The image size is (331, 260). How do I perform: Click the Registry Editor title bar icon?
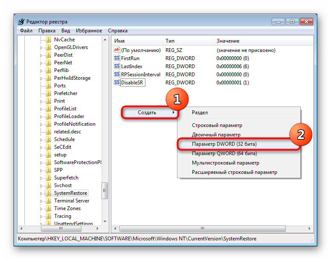(x=21, y=21)
